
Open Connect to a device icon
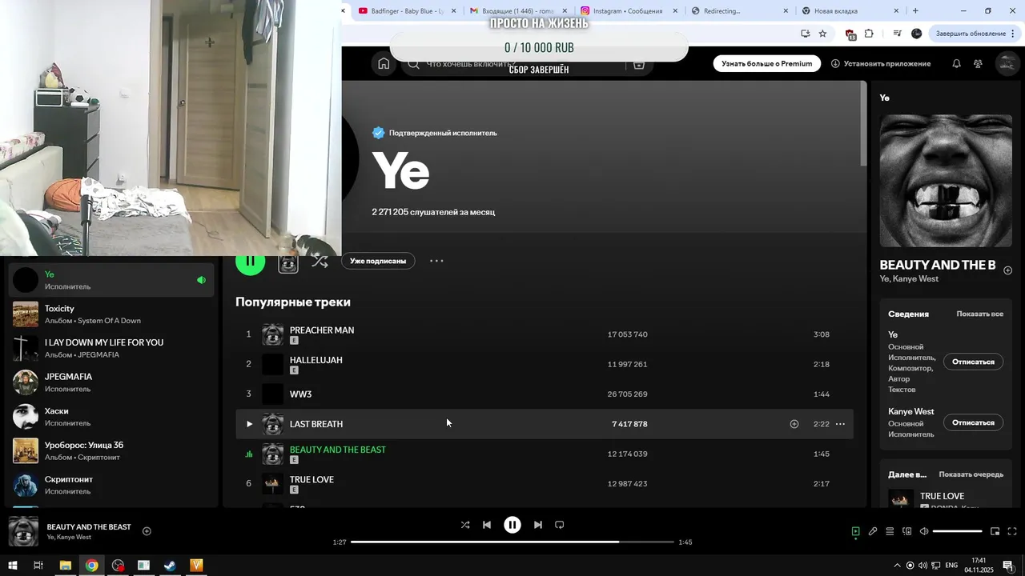pyautogui.click(x=907, y=531)
